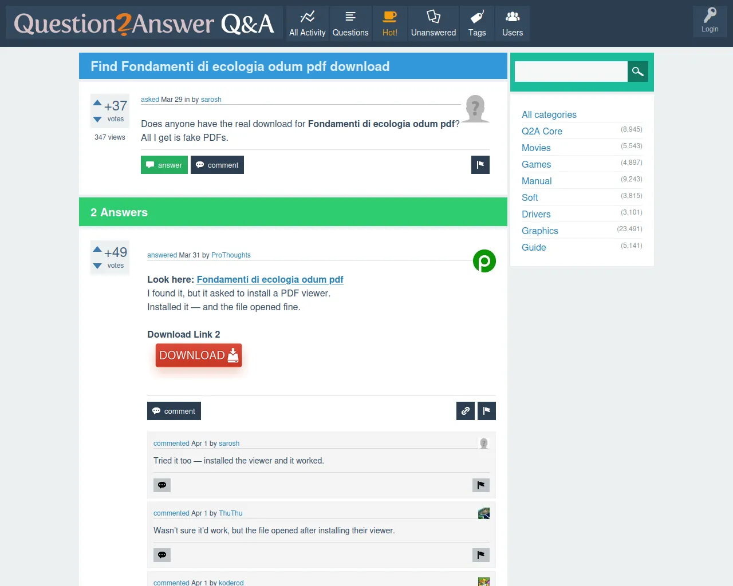Open the Graphics category
This screenshot has height=586, width=733.
[x=540, y=231]
